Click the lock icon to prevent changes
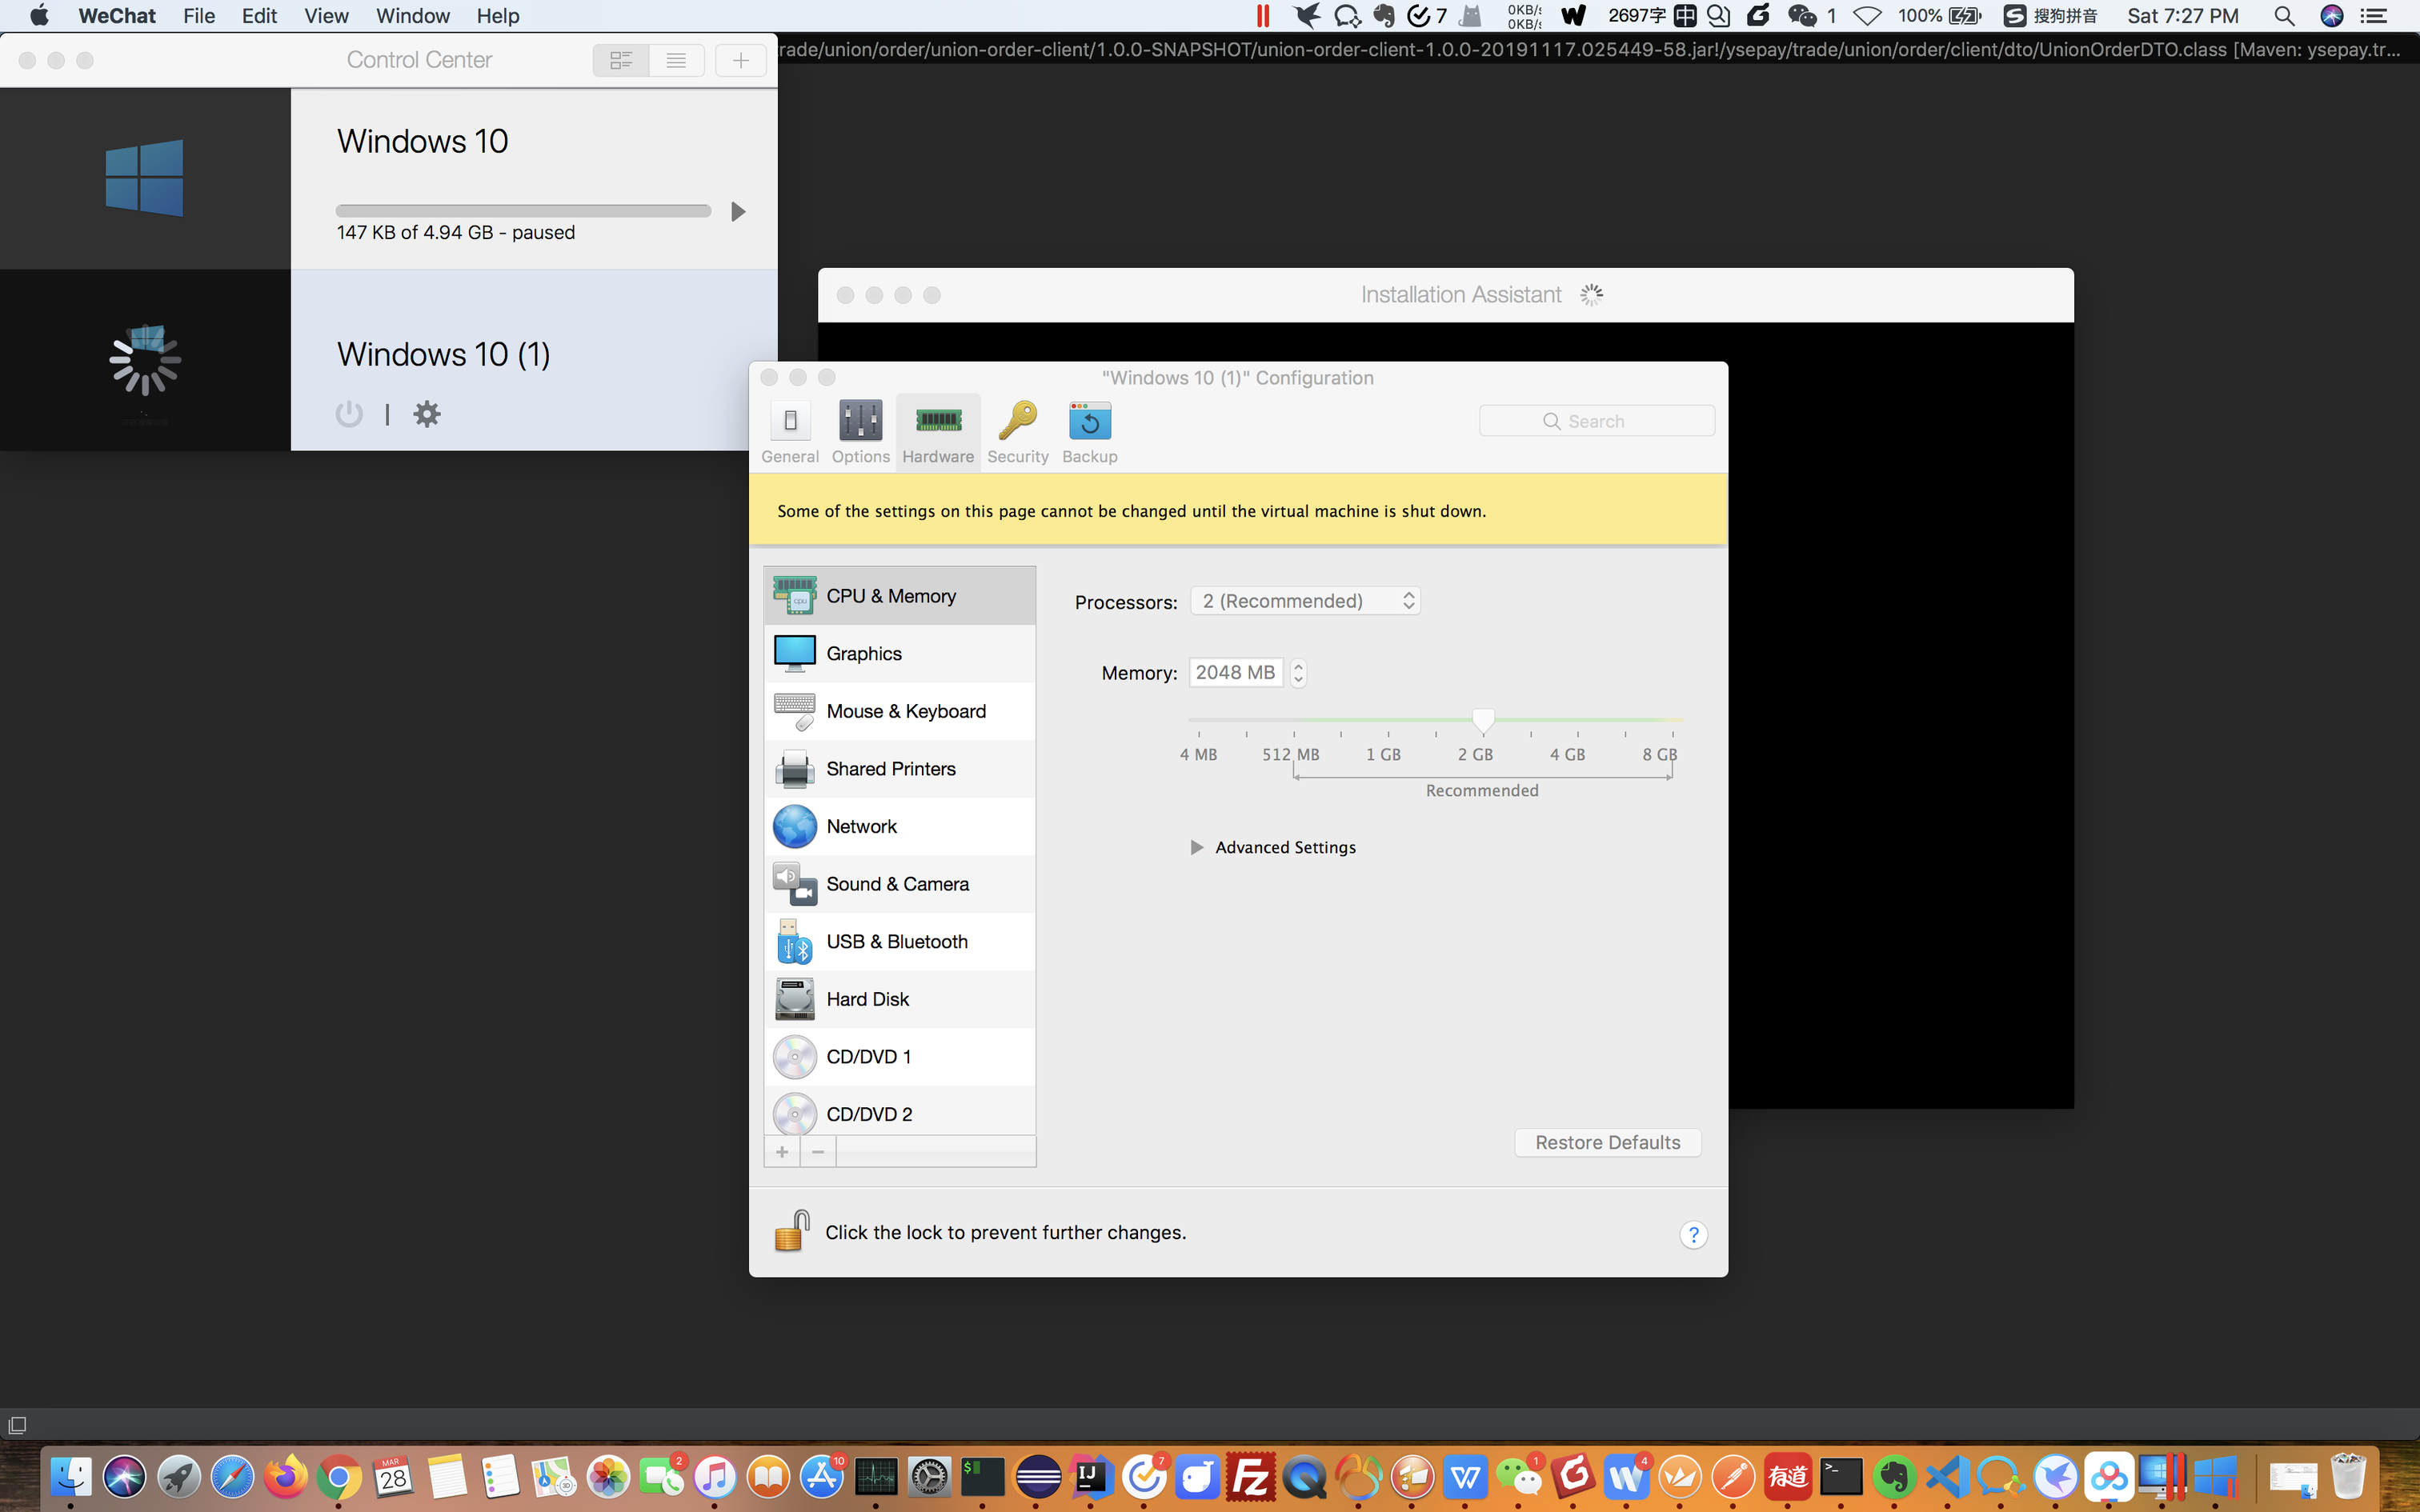 pos(791,1231)
